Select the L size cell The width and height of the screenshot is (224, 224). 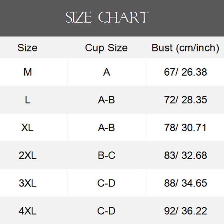[28, 100]
